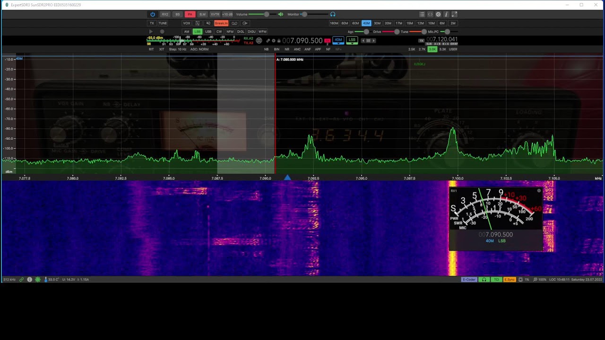Viewport: 605px width, 340px height.
Task: Enable the RX2 second receiver
Action: (165, 14)
